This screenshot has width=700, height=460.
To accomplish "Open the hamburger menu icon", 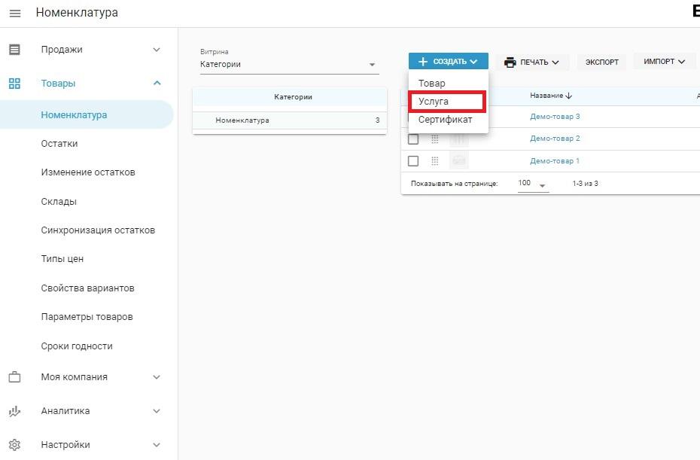I will pyautogui.click(x=15, y=14).
